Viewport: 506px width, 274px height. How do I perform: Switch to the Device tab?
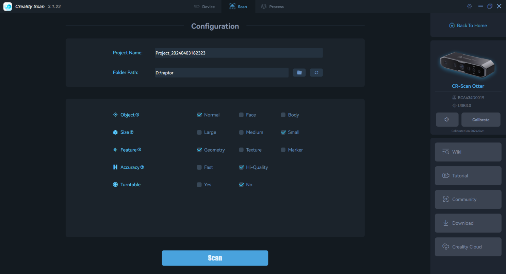point(204,6)
